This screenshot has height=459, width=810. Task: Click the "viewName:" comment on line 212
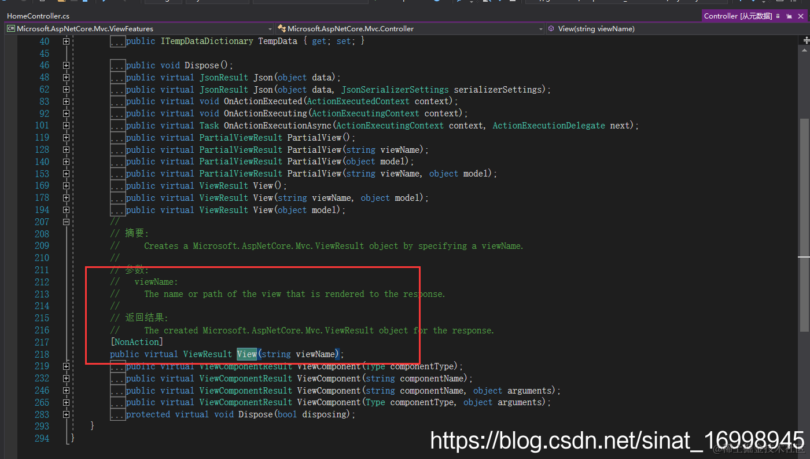click(156, 282)
